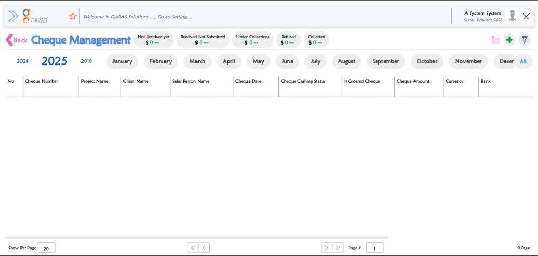Screen dimensions: 538x256
Task: Add a new cheque with green plus
Action: [509, 40]
